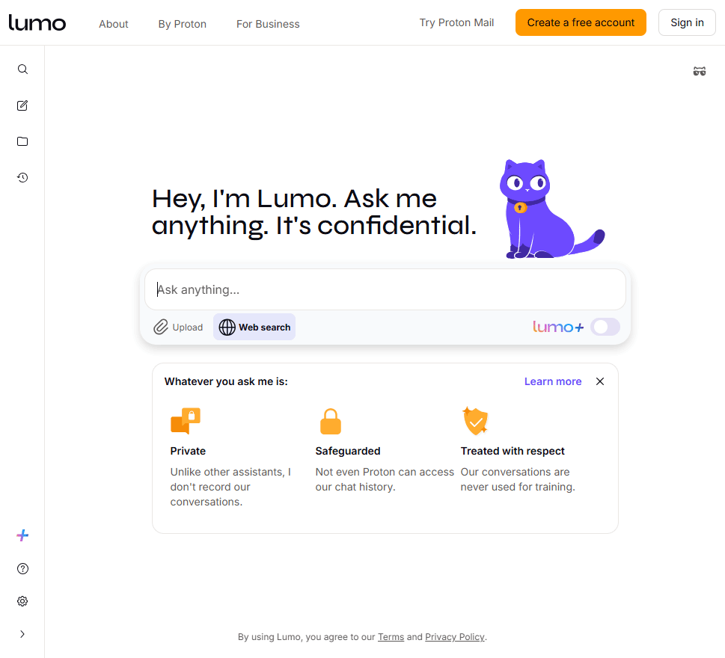The image size is (725, 658).
Task: Open settings with the gear icon
Action: pyautogui.click(x=22, y=601)
